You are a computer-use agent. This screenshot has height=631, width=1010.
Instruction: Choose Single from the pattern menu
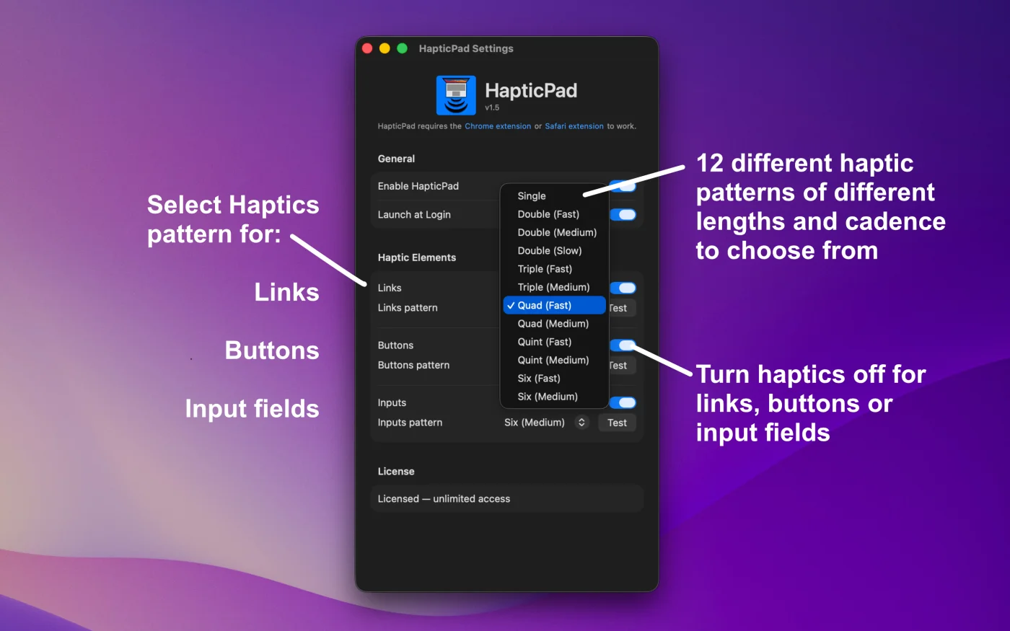coord(555,196)
